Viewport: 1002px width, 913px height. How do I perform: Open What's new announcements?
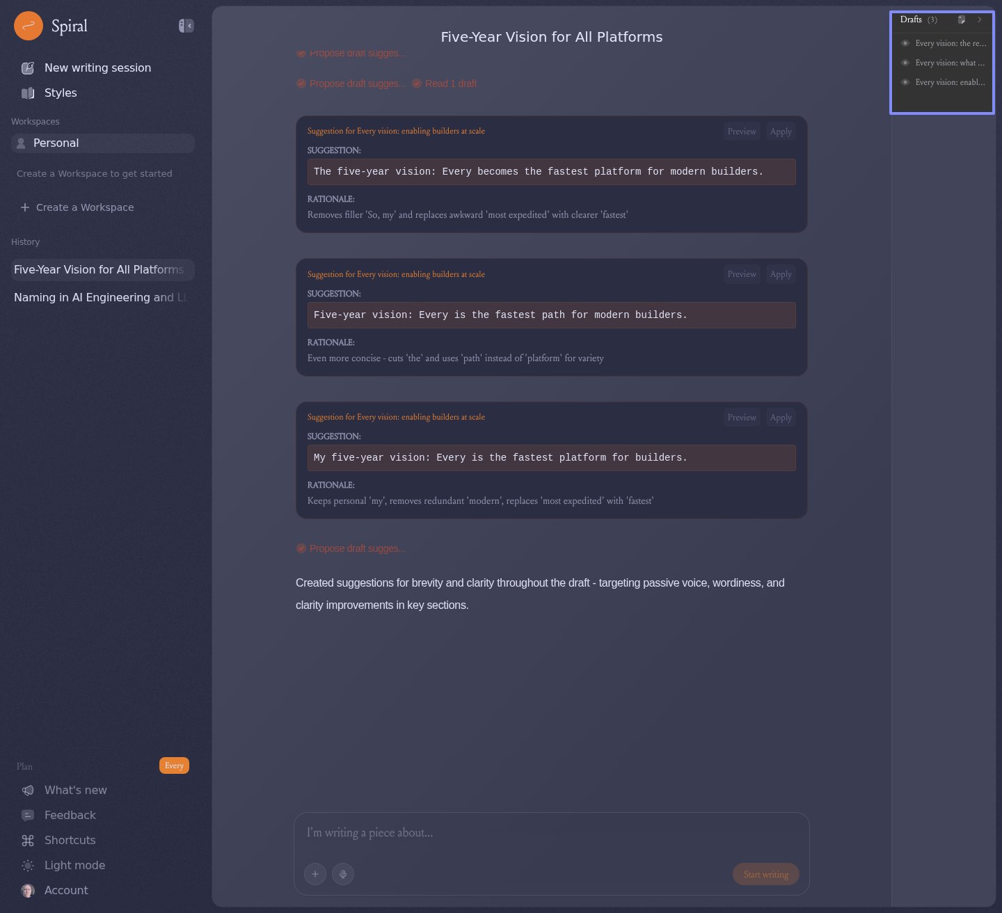(x=75, y=790)
